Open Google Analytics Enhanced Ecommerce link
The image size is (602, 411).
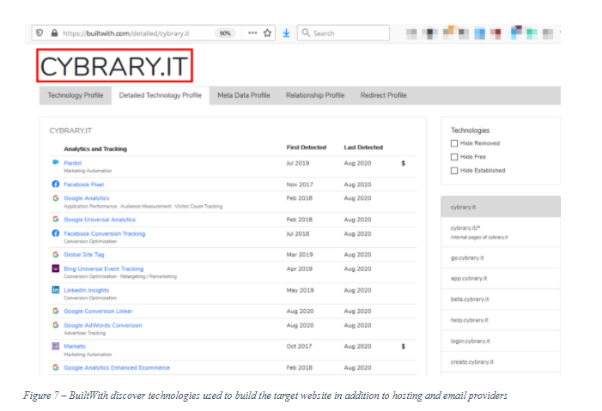pos(117,367)
